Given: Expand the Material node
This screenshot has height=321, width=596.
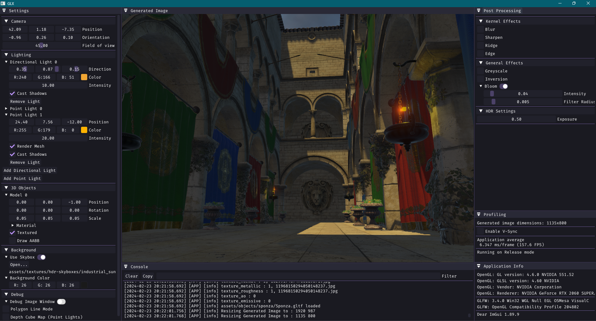Looking at the screenshot, I should click(13, 225).
